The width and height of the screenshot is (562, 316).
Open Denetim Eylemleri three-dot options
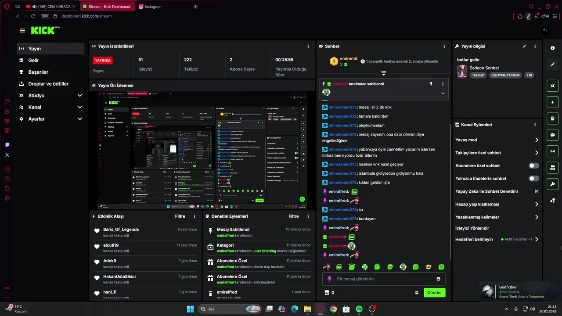click(x=308, y=216)
